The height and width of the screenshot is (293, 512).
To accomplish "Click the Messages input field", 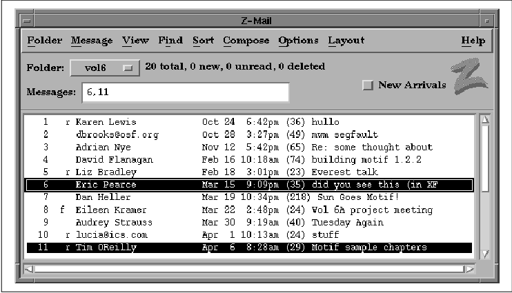I will pos(185,92).
